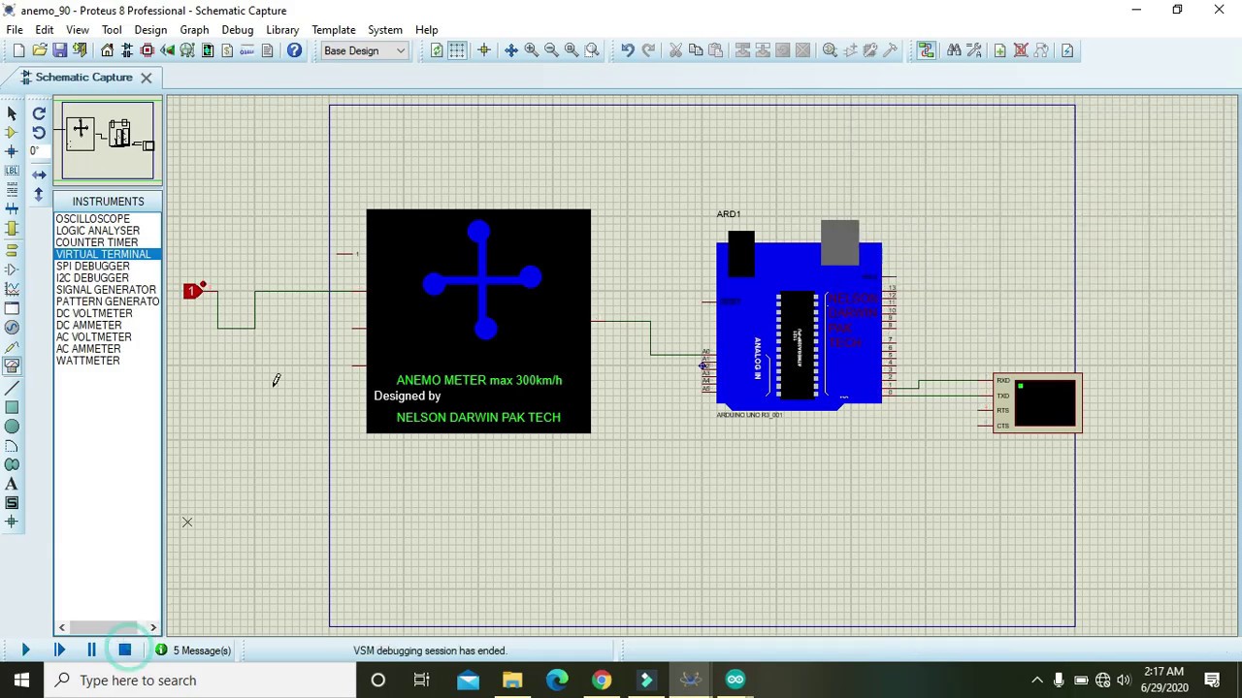
Task: Open the Debug menu
Action: (237, 29)
